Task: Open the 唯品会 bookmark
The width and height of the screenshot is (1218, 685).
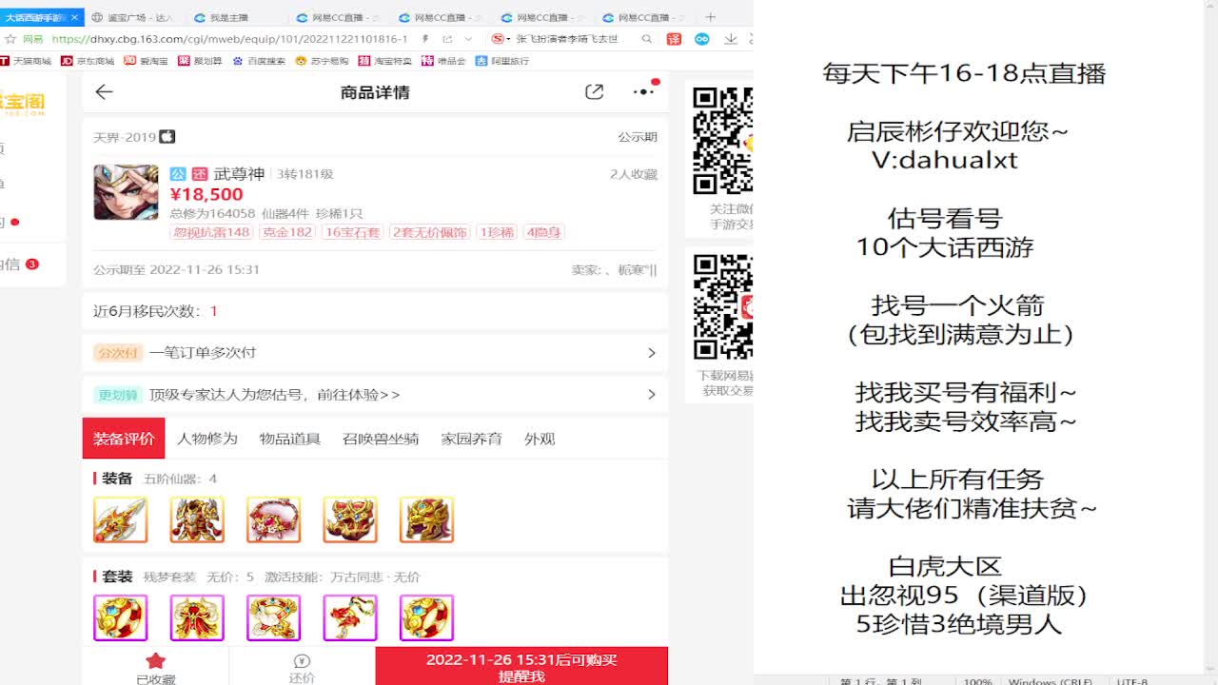Action: [443, 61]
